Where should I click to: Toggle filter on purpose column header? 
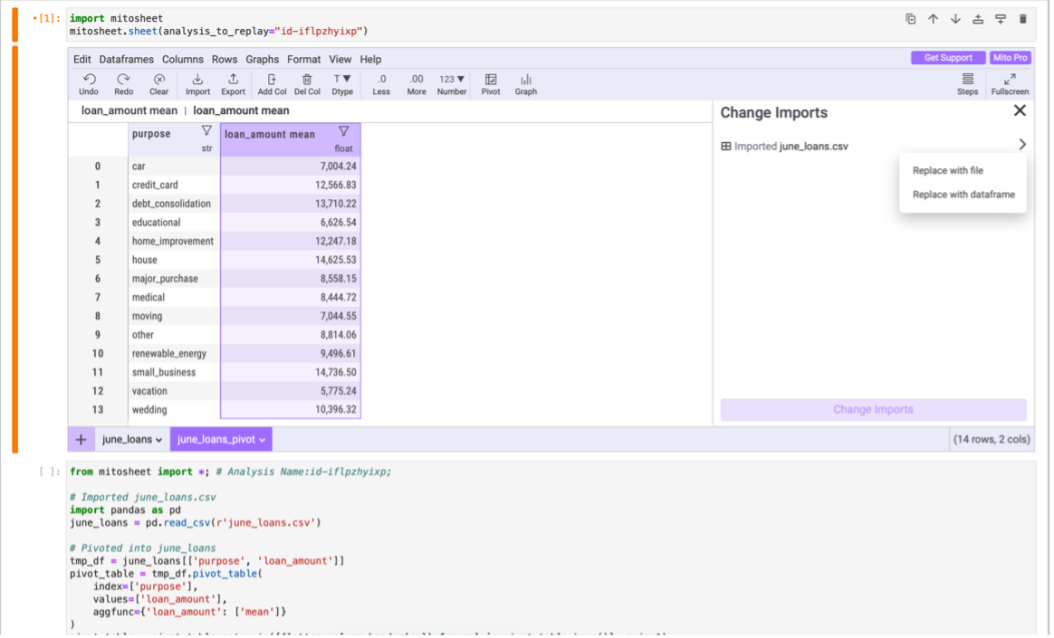pyautogui.click(x=206, y=131)
